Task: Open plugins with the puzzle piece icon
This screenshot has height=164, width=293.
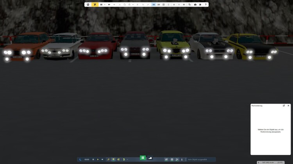Action: [200, 4]
